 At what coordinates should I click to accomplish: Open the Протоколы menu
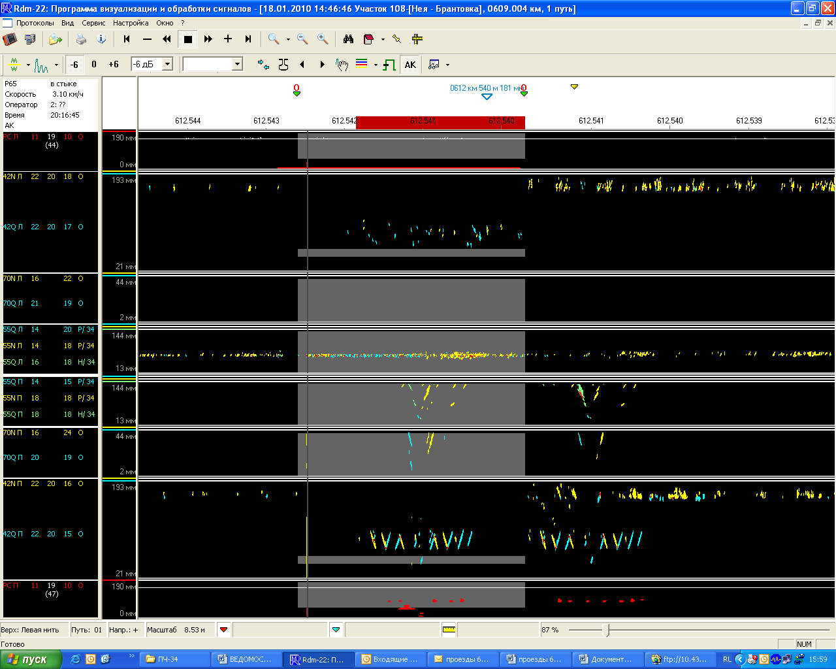click(x=35, y=23)
